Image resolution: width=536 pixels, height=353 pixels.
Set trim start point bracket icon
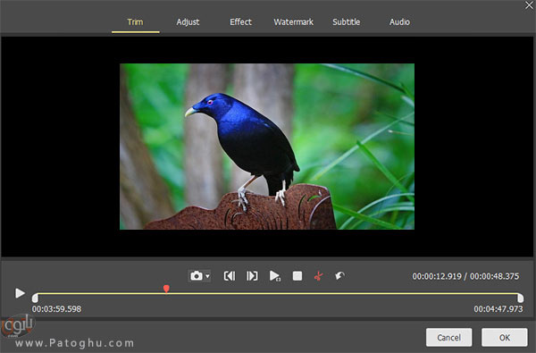230,275
